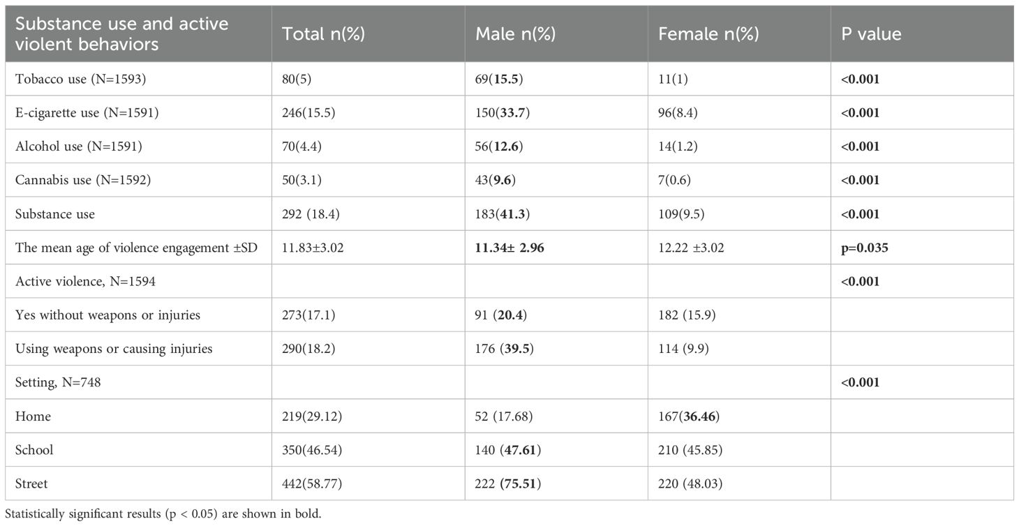The width and height of the screenshot is (1019, 526).
Task: Click the 'Total n(%)' column header
Action: 323,34
